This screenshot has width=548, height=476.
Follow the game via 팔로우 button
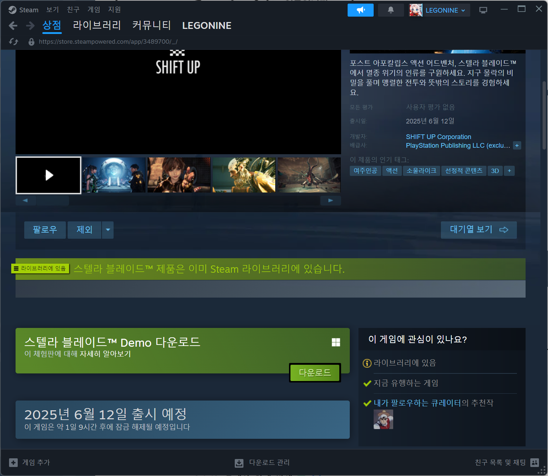click(44, 230)
